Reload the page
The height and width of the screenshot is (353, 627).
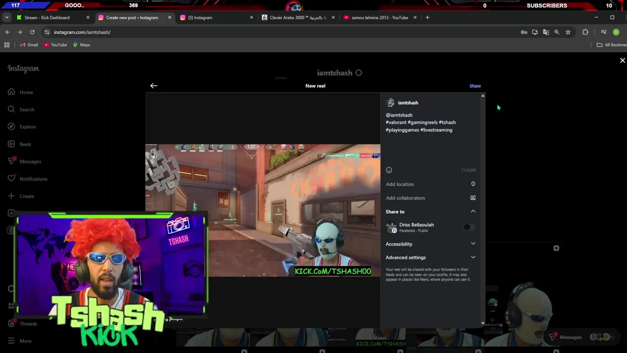pyautogui.click(x=32, y=32)
